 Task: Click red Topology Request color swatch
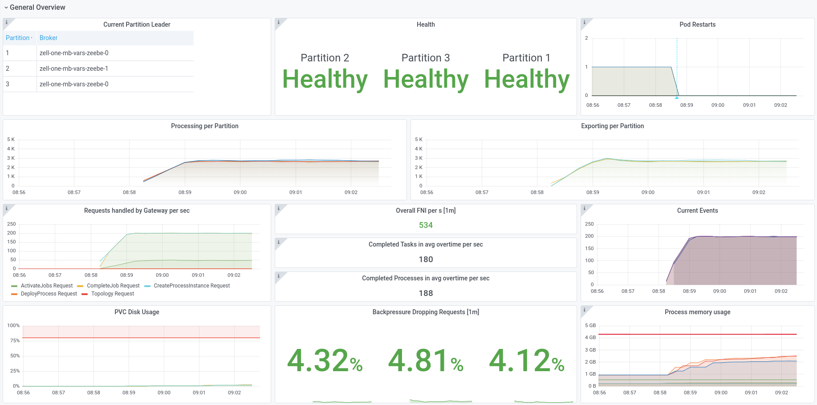tap(85, 294)
